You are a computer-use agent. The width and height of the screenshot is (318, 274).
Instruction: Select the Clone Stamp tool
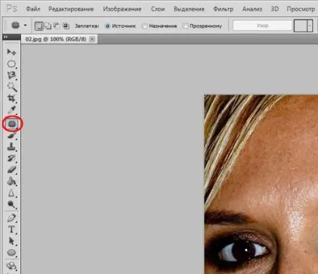pos(11,147)
